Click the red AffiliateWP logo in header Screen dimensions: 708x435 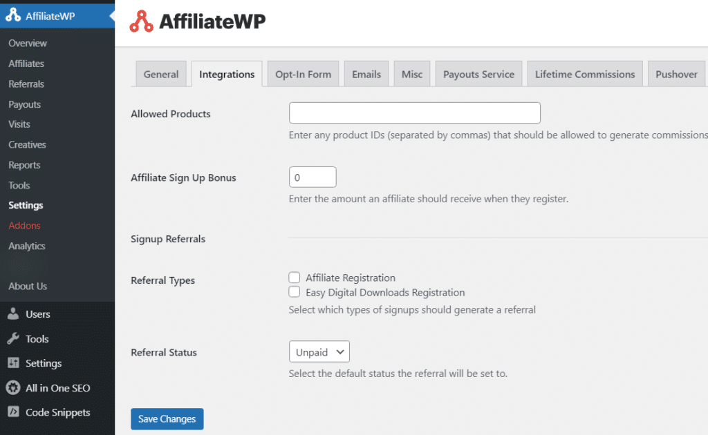click(141, 21)
